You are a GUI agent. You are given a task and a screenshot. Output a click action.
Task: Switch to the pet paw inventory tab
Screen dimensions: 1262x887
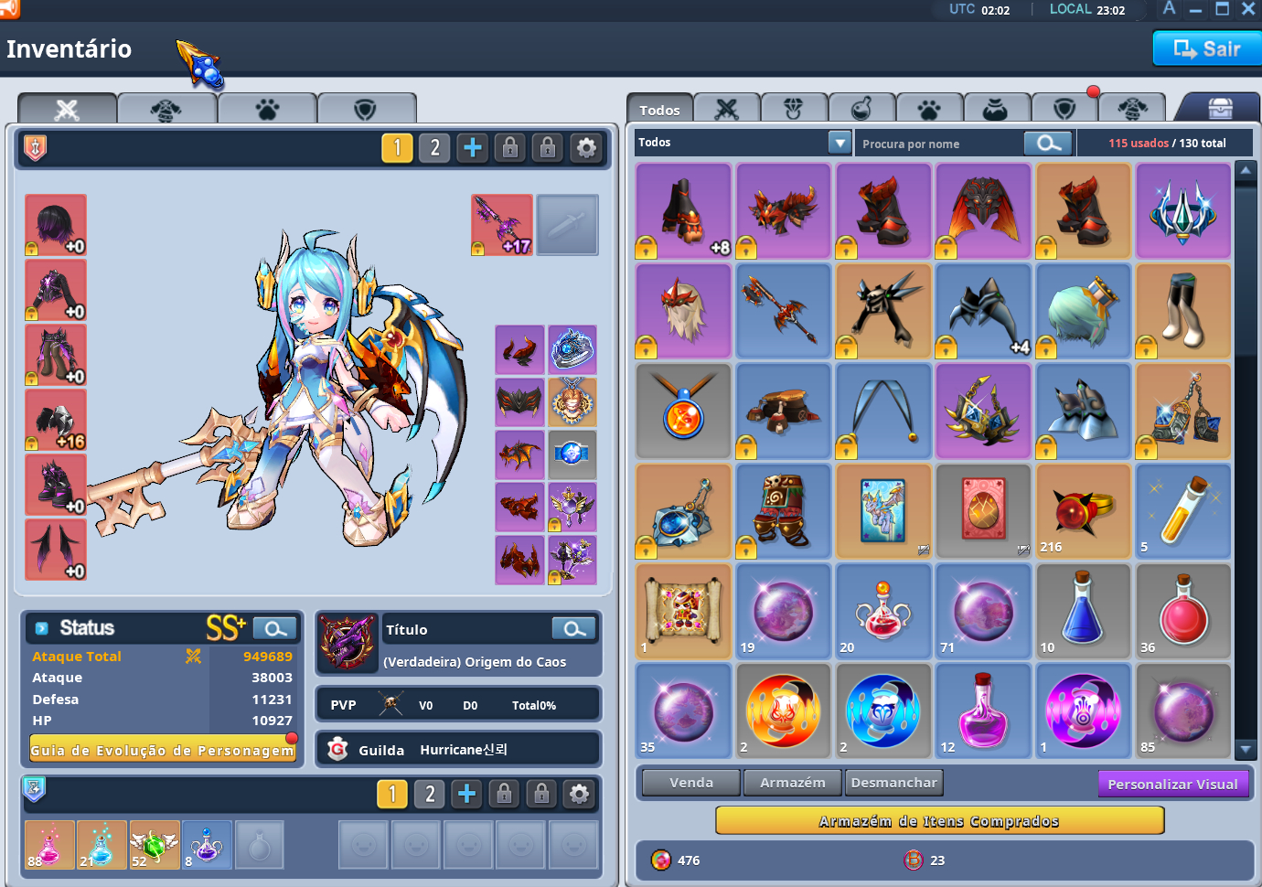tap(928, 109)
